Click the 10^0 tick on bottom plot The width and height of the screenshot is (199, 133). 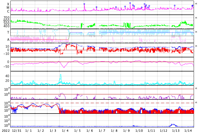coord(7,125)
